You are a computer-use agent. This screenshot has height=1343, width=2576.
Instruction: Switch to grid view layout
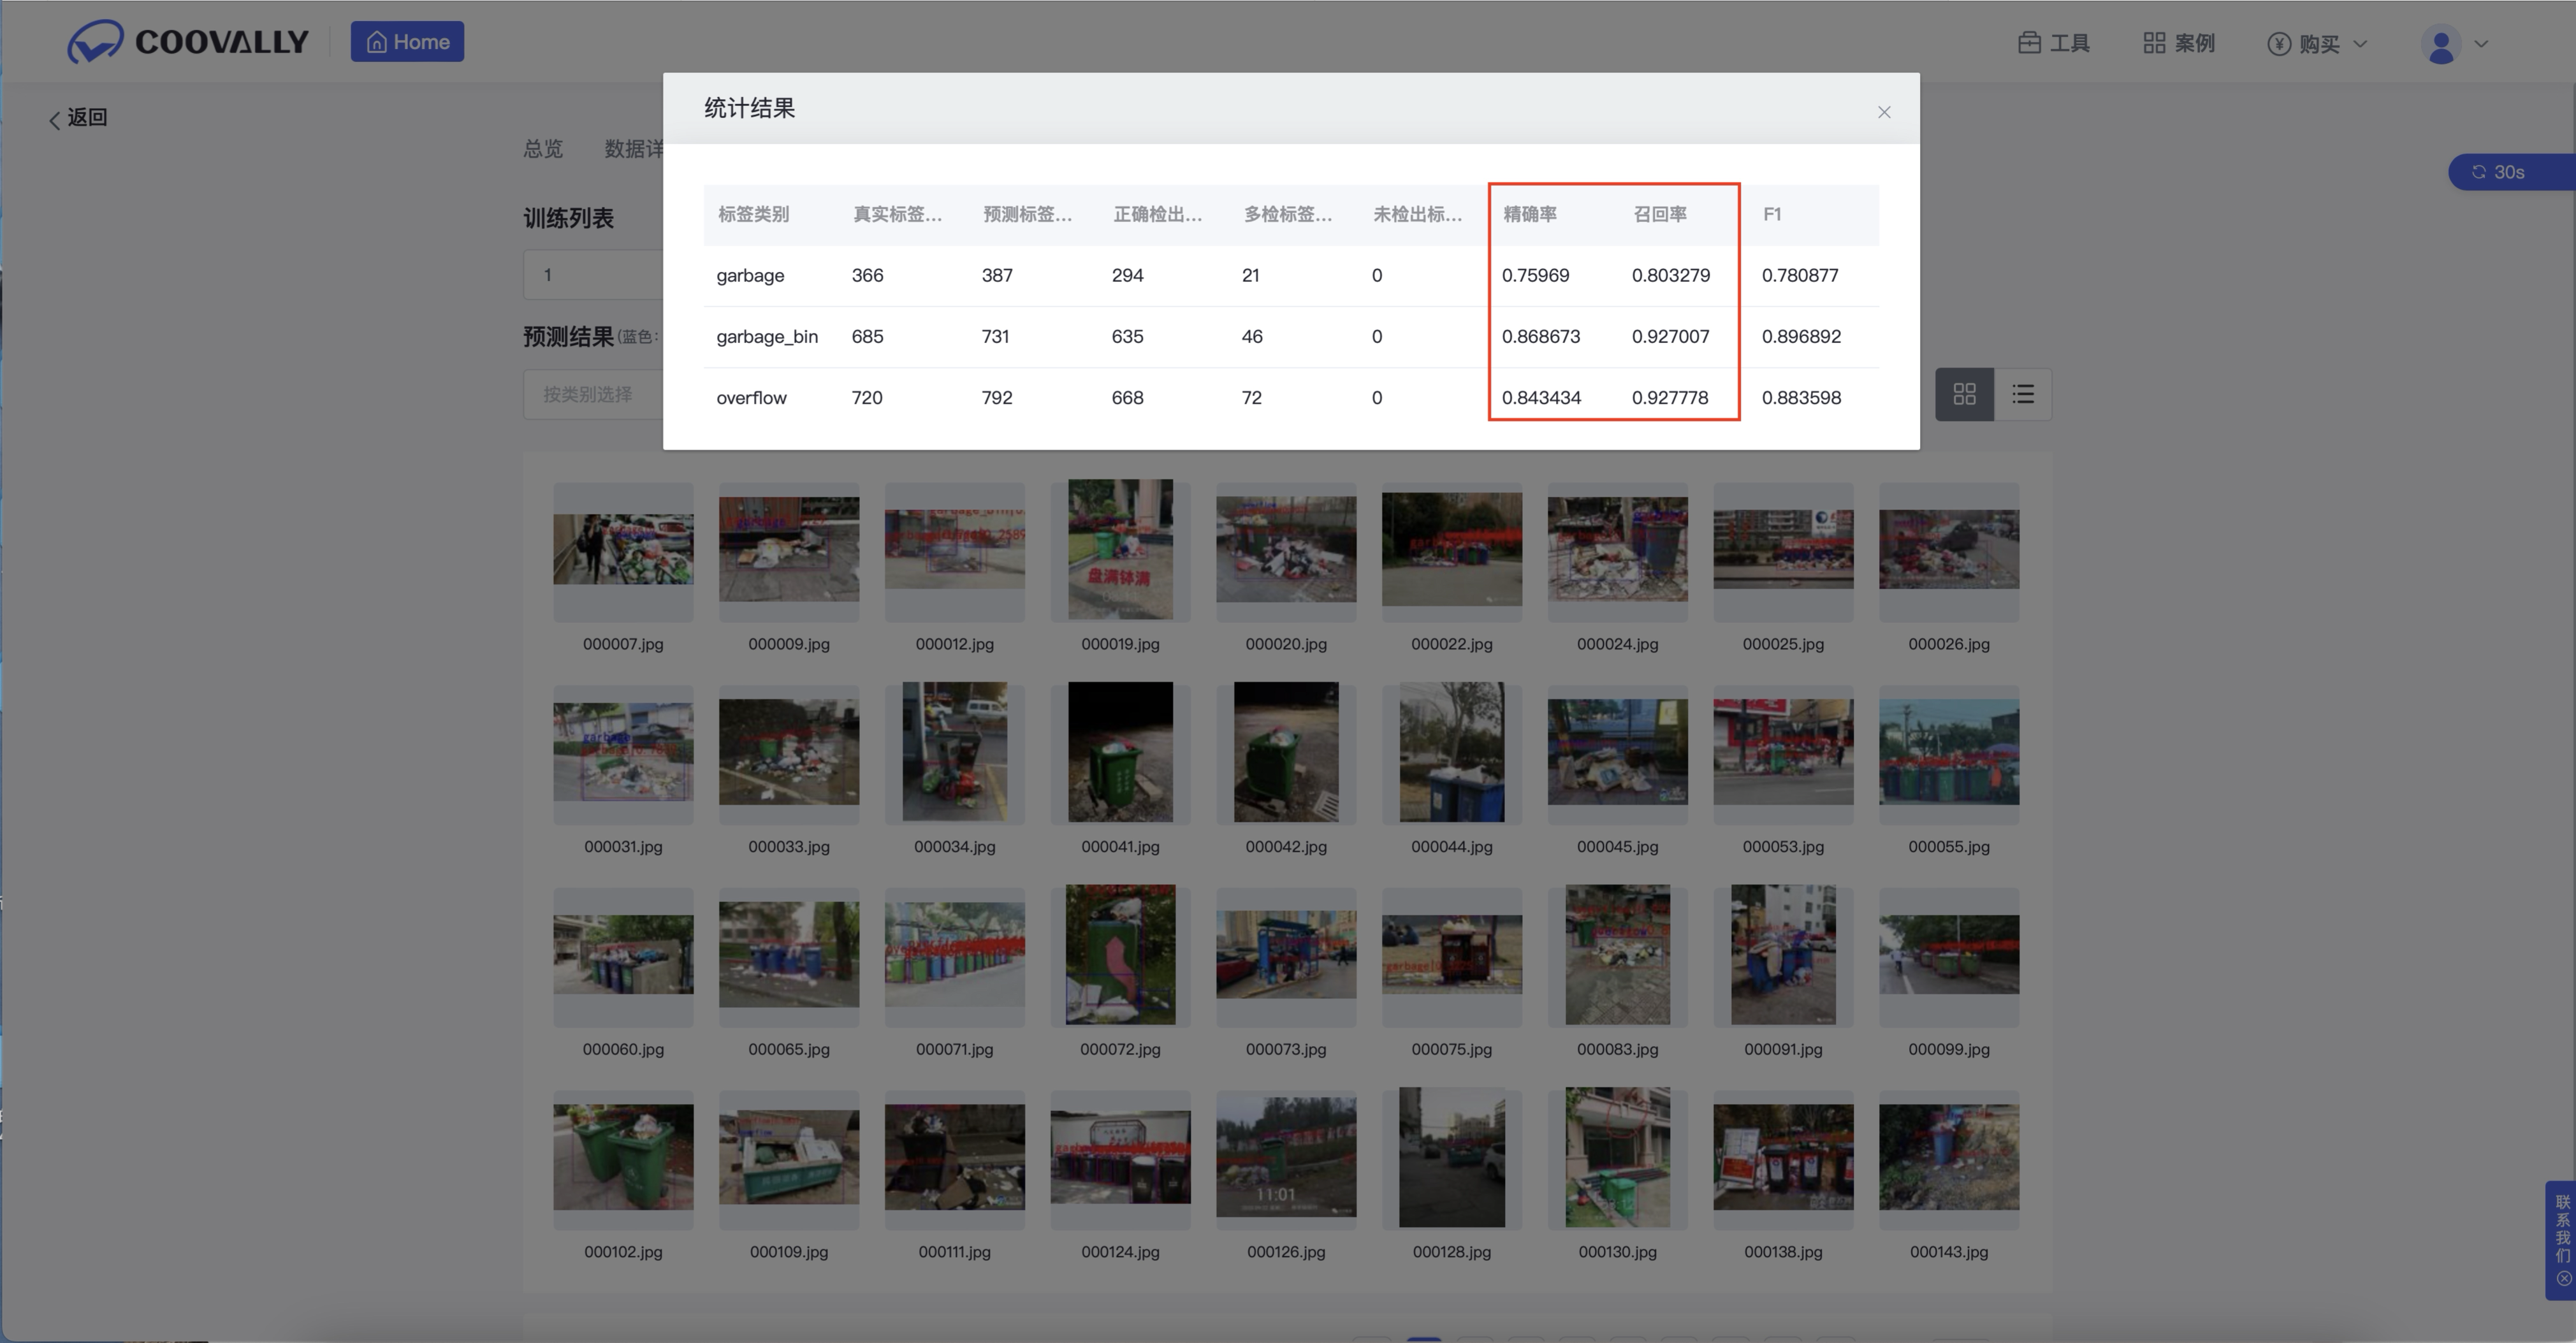point(1964,394)
